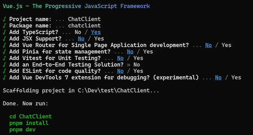
Task: Click the 'Add Vitest for Unit Testing?' prompt
Action: coord(55,58)
